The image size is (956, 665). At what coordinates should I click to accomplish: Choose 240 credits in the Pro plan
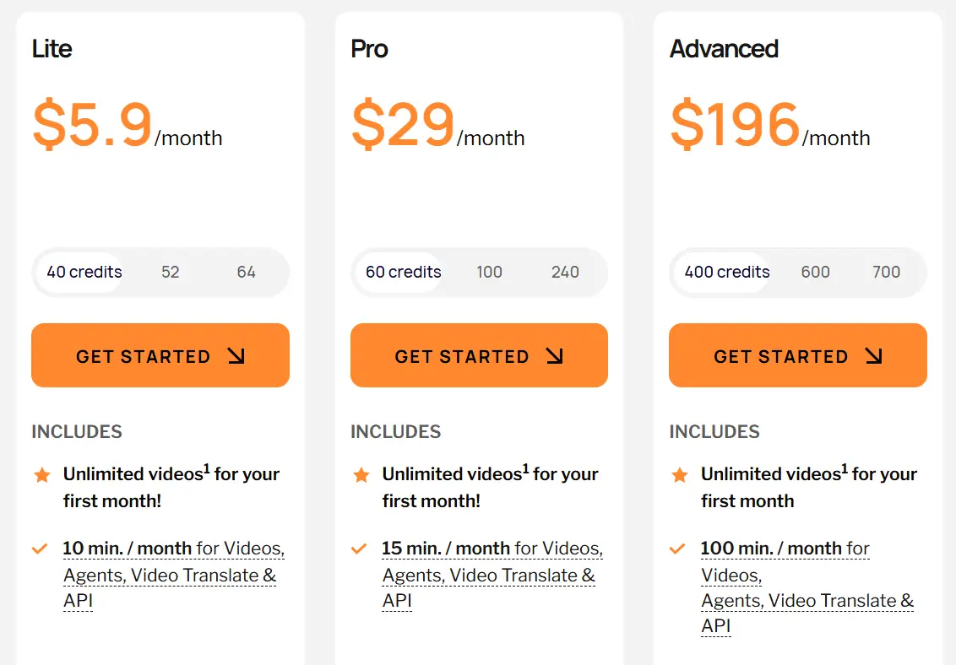[565, 273]
